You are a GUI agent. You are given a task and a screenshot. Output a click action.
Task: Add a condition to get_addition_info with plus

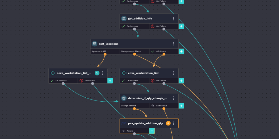(181, 26)
